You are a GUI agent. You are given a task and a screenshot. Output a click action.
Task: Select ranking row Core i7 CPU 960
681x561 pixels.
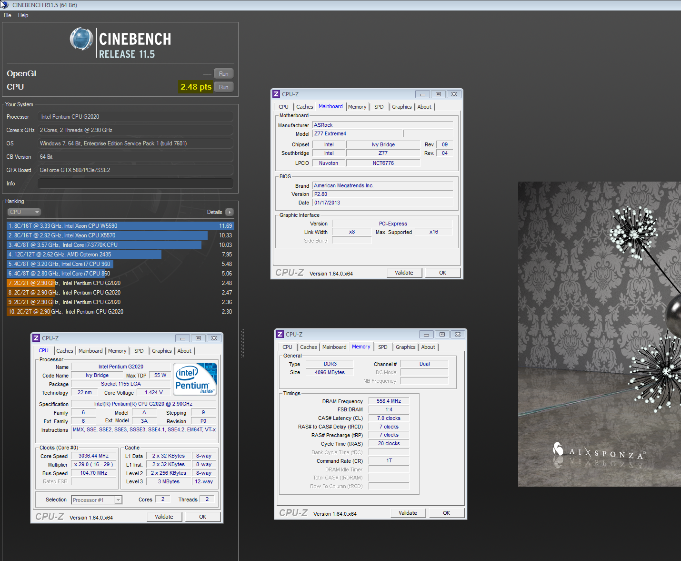[x=120, y=264]
